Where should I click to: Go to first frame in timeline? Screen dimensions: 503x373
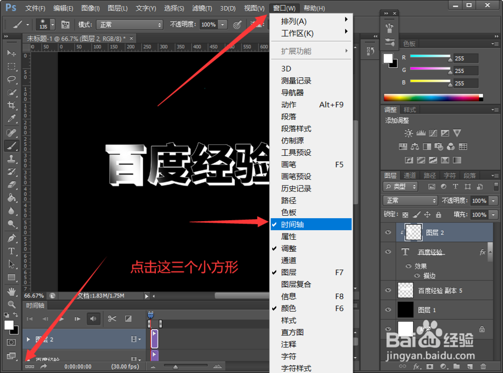pyautogui.click(x=30, y=319)
